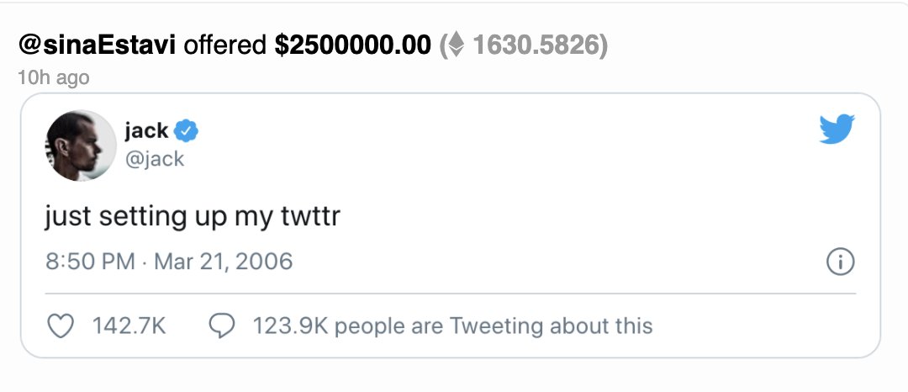The width and height of the screenshot is (908, 392).
Task: Click the "just setting up my twttr" text
Action: coord(192,216)
